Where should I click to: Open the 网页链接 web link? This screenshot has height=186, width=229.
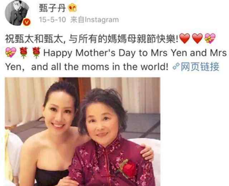click(x=200, y=67)
